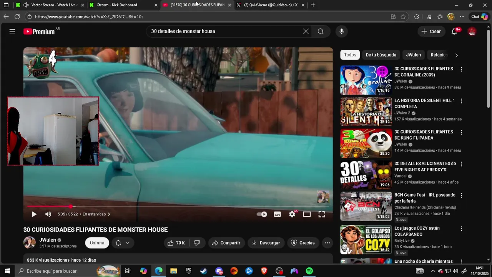Open options for Coraline video
The width and height of the screenshot is (492, 277).
[x=461, y=69]
